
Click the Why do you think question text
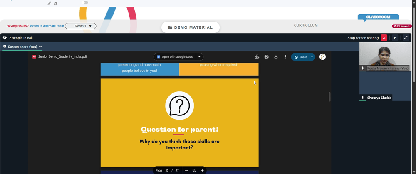coord(180,145)
